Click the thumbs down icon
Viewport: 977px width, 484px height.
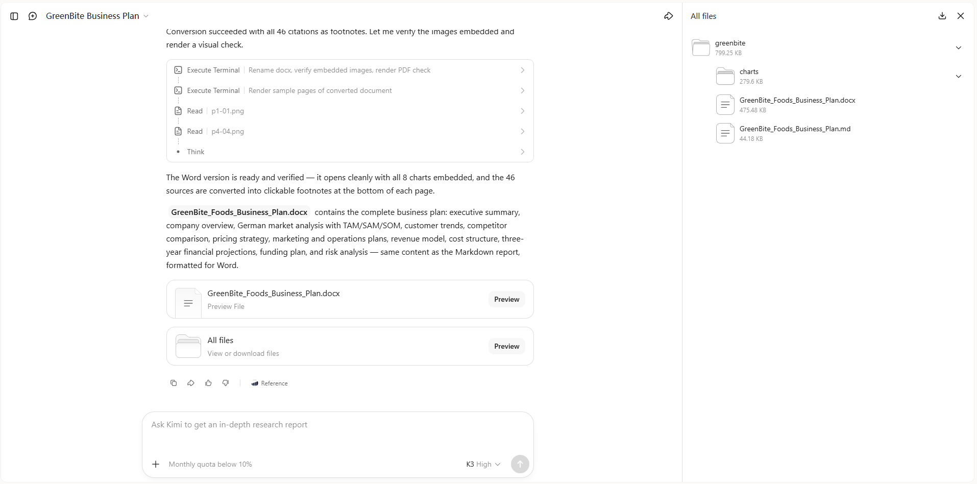(226, 383)
